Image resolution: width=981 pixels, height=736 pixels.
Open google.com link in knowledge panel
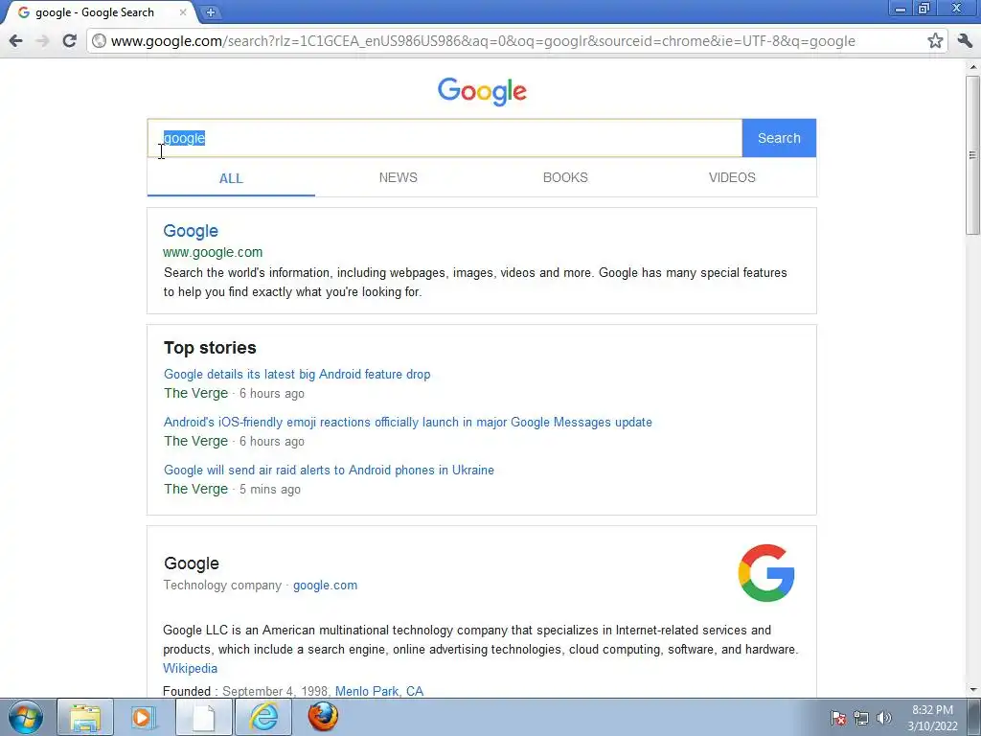pyautogui.click(x=326, y=586)
